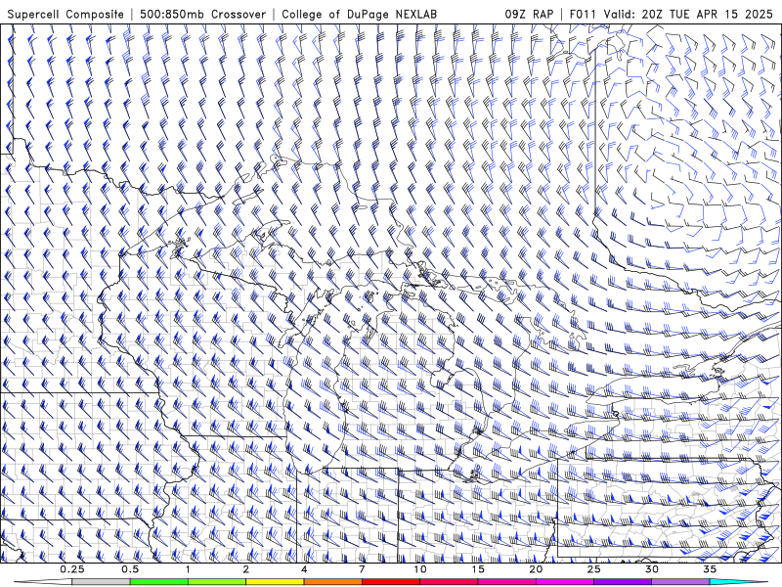Screen dimensions: 782x587
Task: Click the 1 color scale label
Action: (188, 569)
